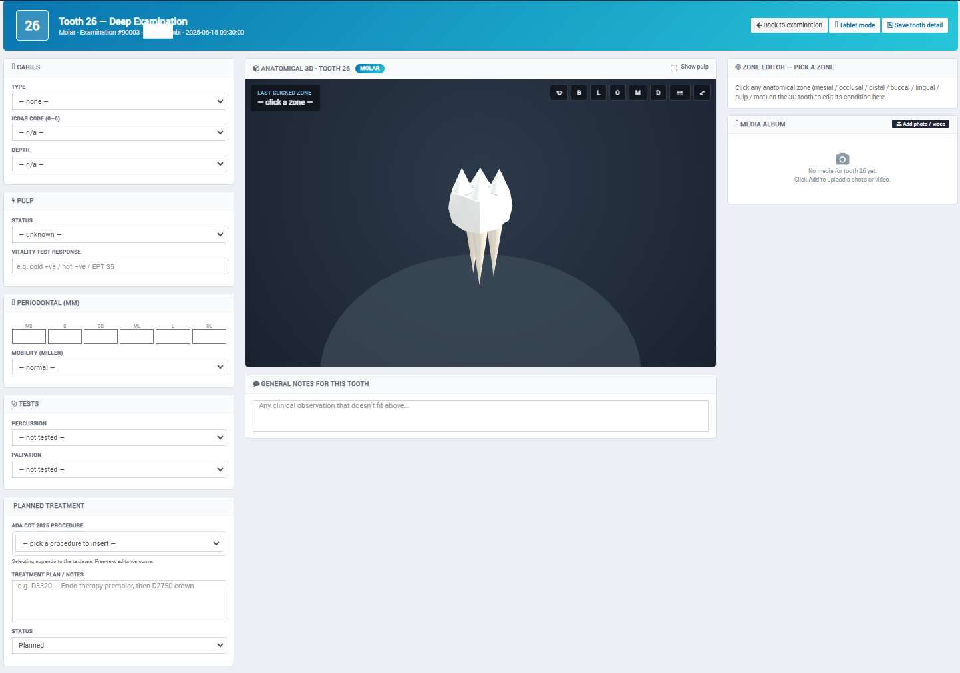Enable the Show pulp checkbox

[674, 68]
